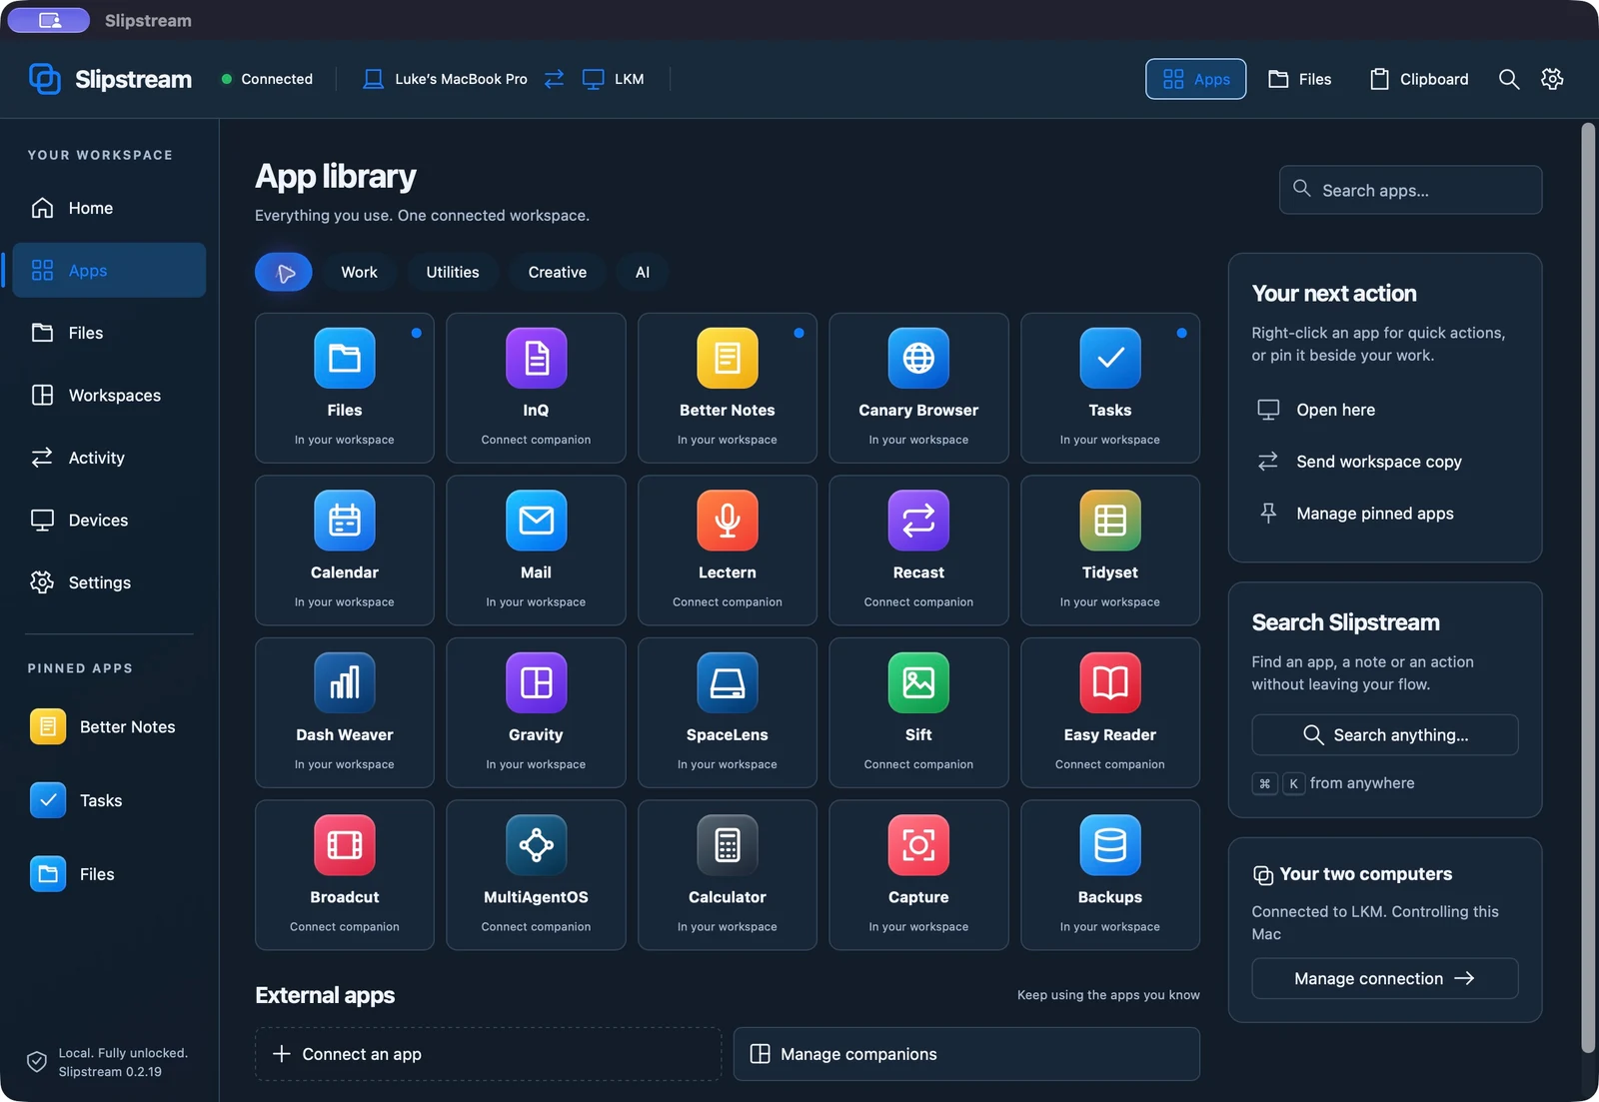Open settings gear in top bar
The height and width of the screenshot is (1102, 1599).
(1551, 79)
